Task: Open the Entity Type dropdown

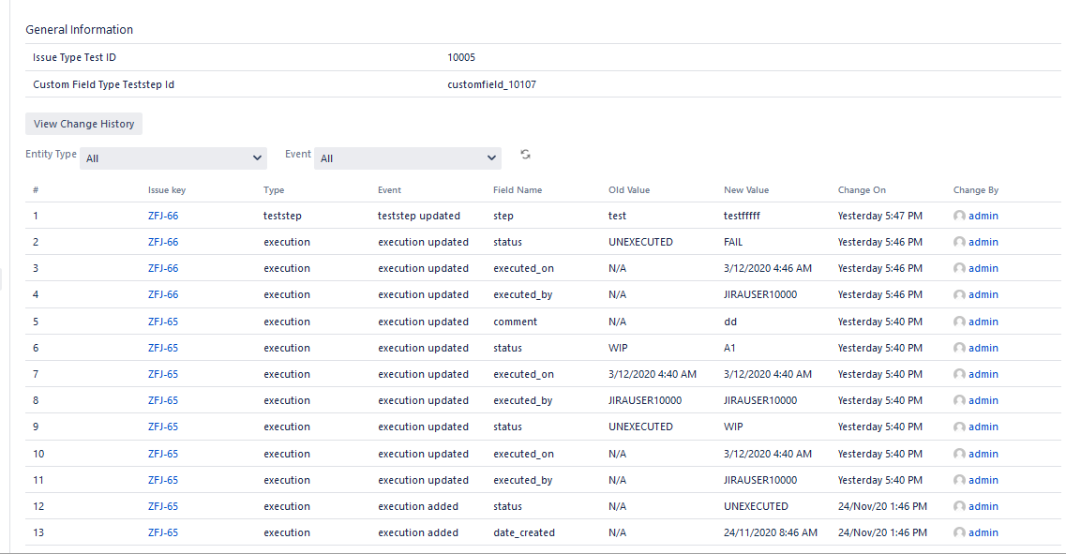Action: (174, 158)
